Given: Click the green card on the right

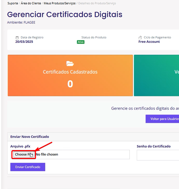Looking at the screenshot, I should [156, 75].
